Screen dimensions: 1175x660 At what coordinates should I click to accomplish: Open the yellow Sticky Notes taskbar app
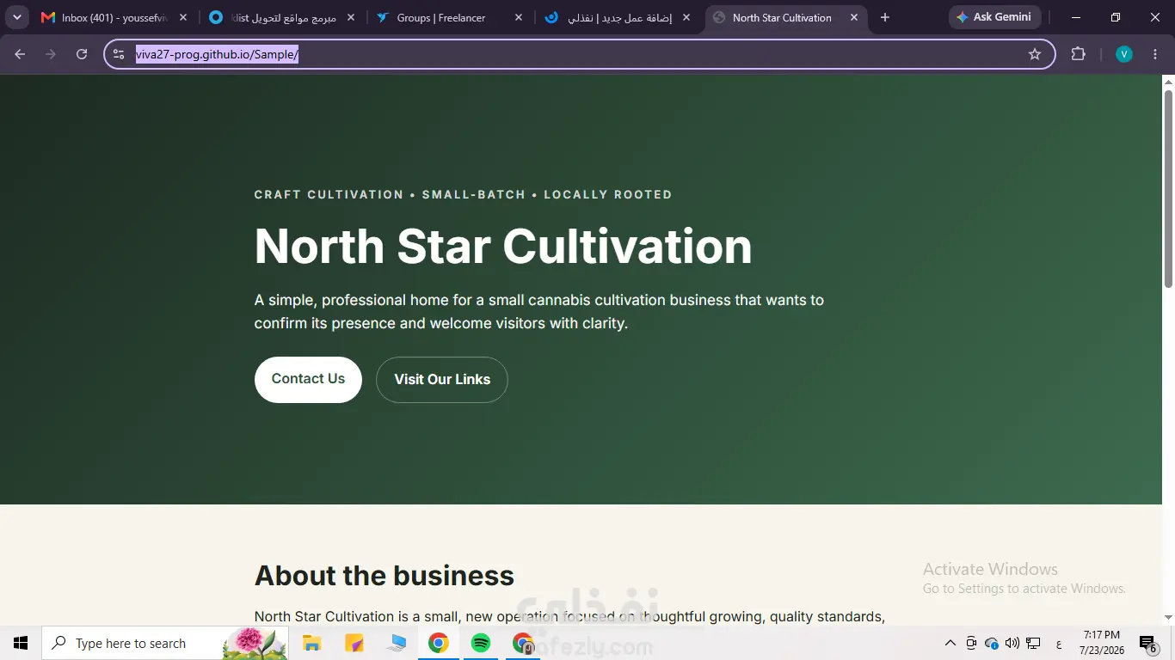tap(354, 643)
